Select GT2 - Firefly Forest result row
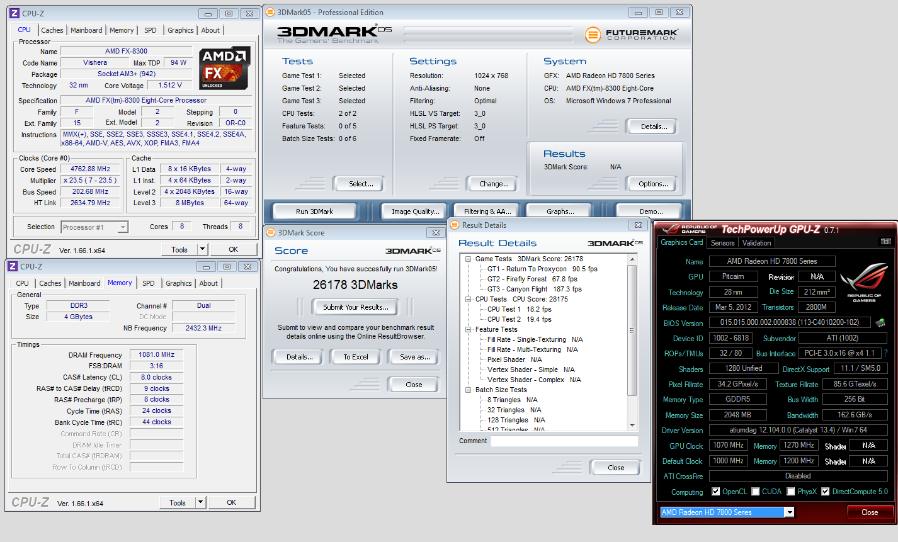This screenshot has width=898, height=542. (x=532, y=279)
